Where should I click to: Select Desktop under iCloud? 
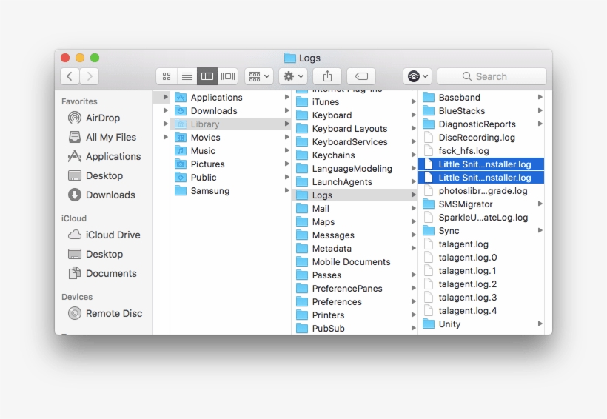95,255
